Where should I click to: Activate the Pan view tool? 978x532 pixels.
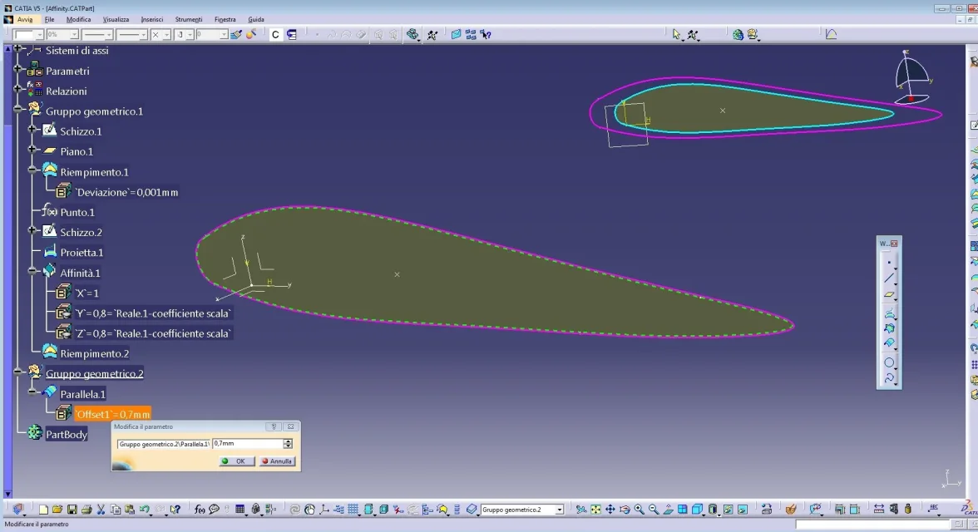click(x=610, y=510)
